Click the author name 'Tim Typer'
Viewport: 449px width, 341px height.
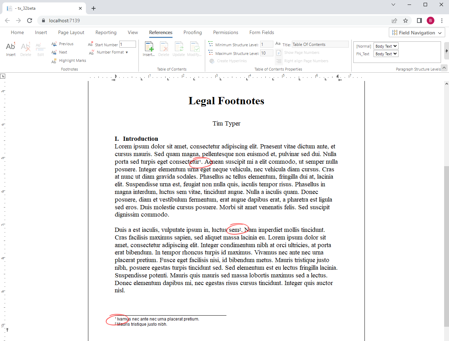click(226, 123)
